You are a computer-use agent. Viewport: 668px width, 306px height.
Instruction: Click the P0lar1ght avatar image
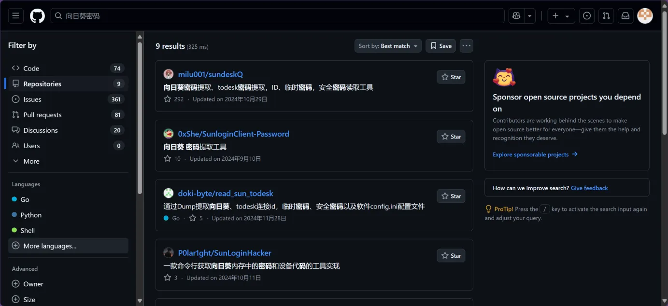point(169,252)
